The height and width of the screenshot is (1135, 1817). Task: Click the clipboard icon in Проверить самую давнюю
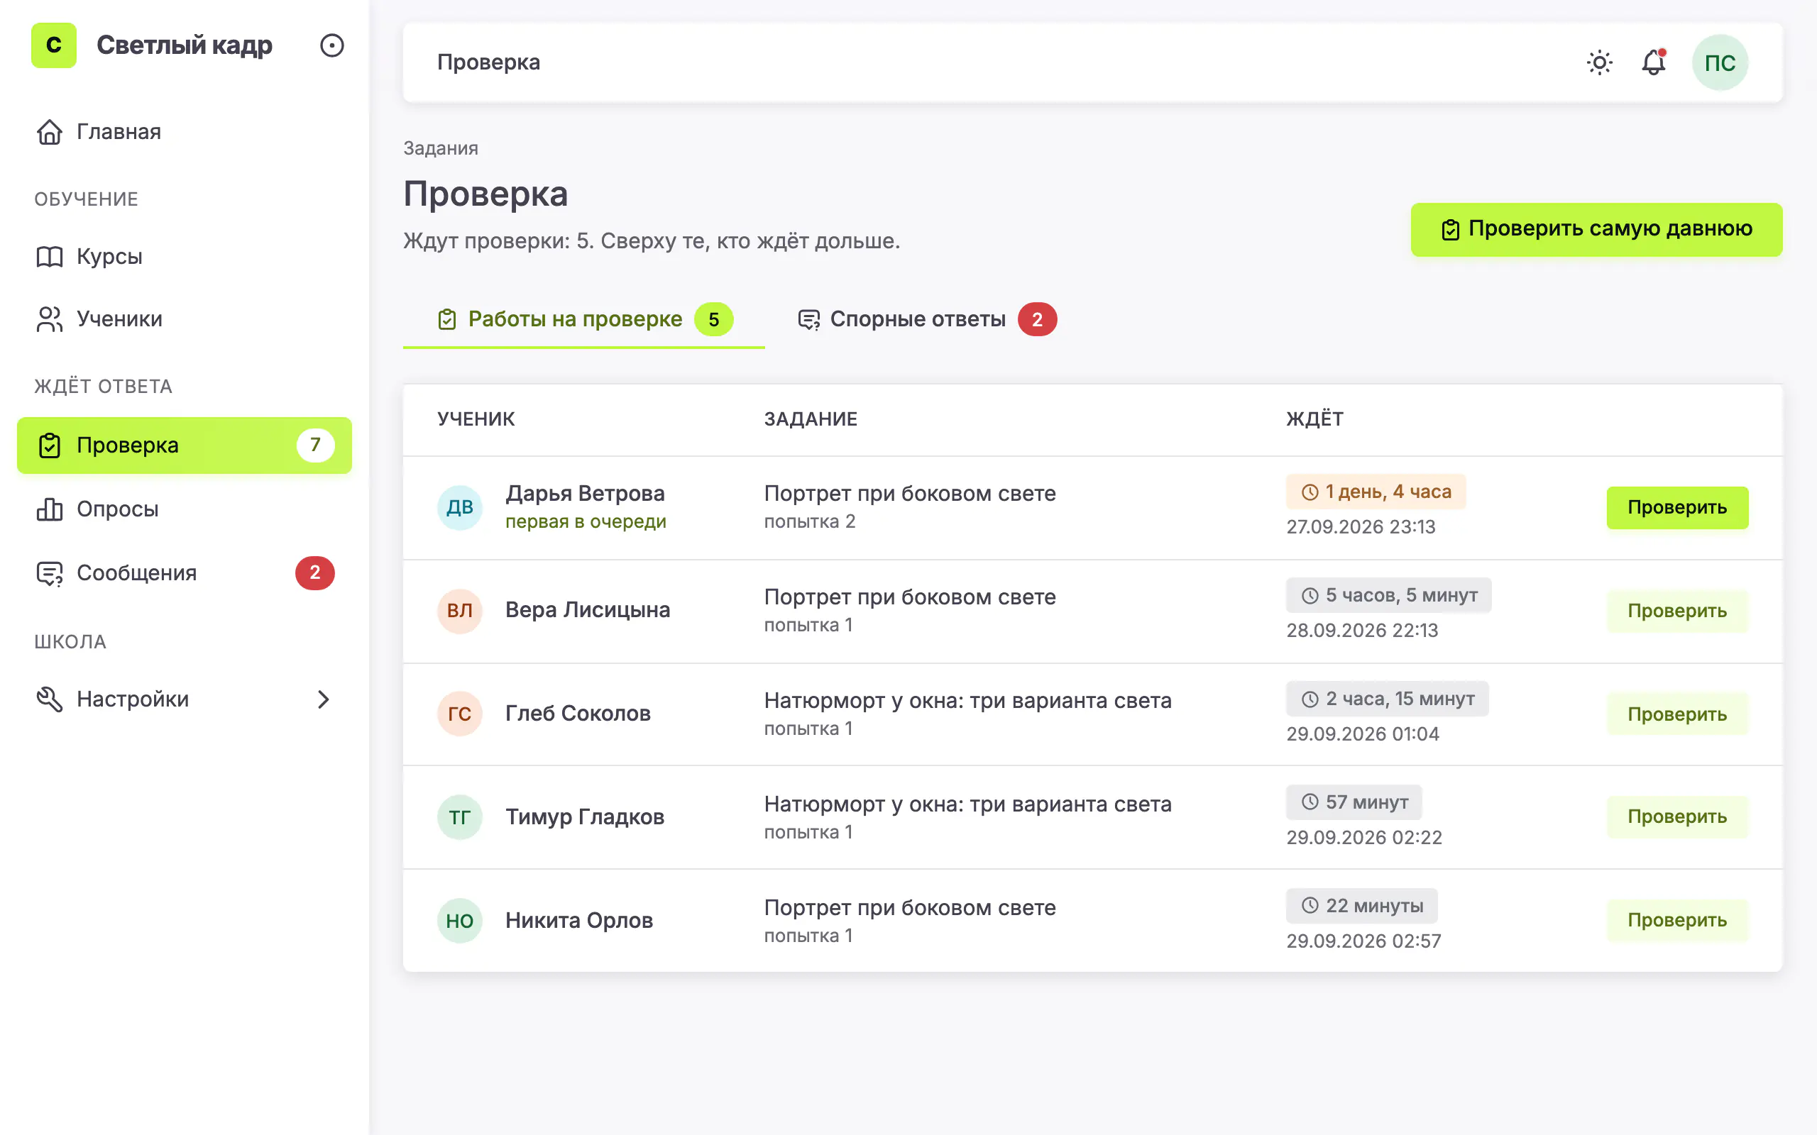point(1451,230)
